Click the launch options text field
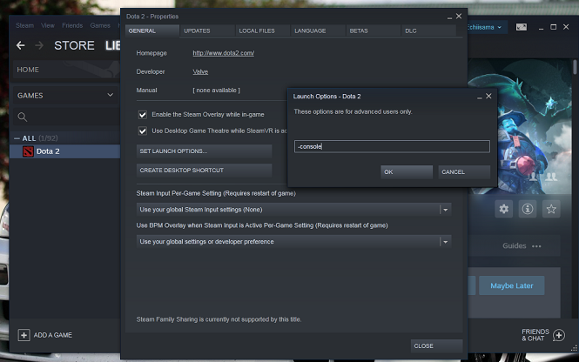 (x=392, y=146)
